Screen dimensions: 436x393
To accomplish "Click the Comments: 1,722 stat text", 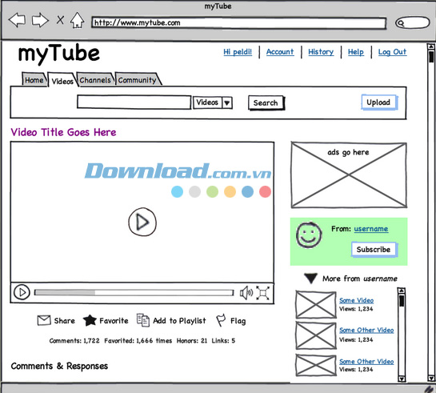I will [74, 341].
